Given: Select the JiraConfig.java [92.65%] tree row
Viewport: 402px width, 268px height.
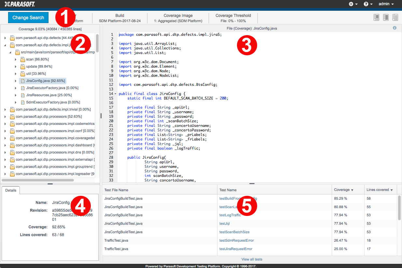Looking at the screenshot, I should coord(43,81).
